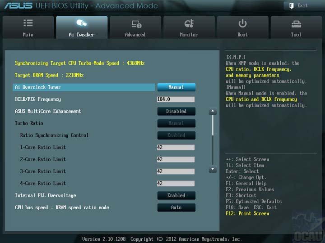Edit the BCLK/PEG Frequency 104.0 field
The height and width of the screenshot is (243, 325).
(x=176, y=99)
